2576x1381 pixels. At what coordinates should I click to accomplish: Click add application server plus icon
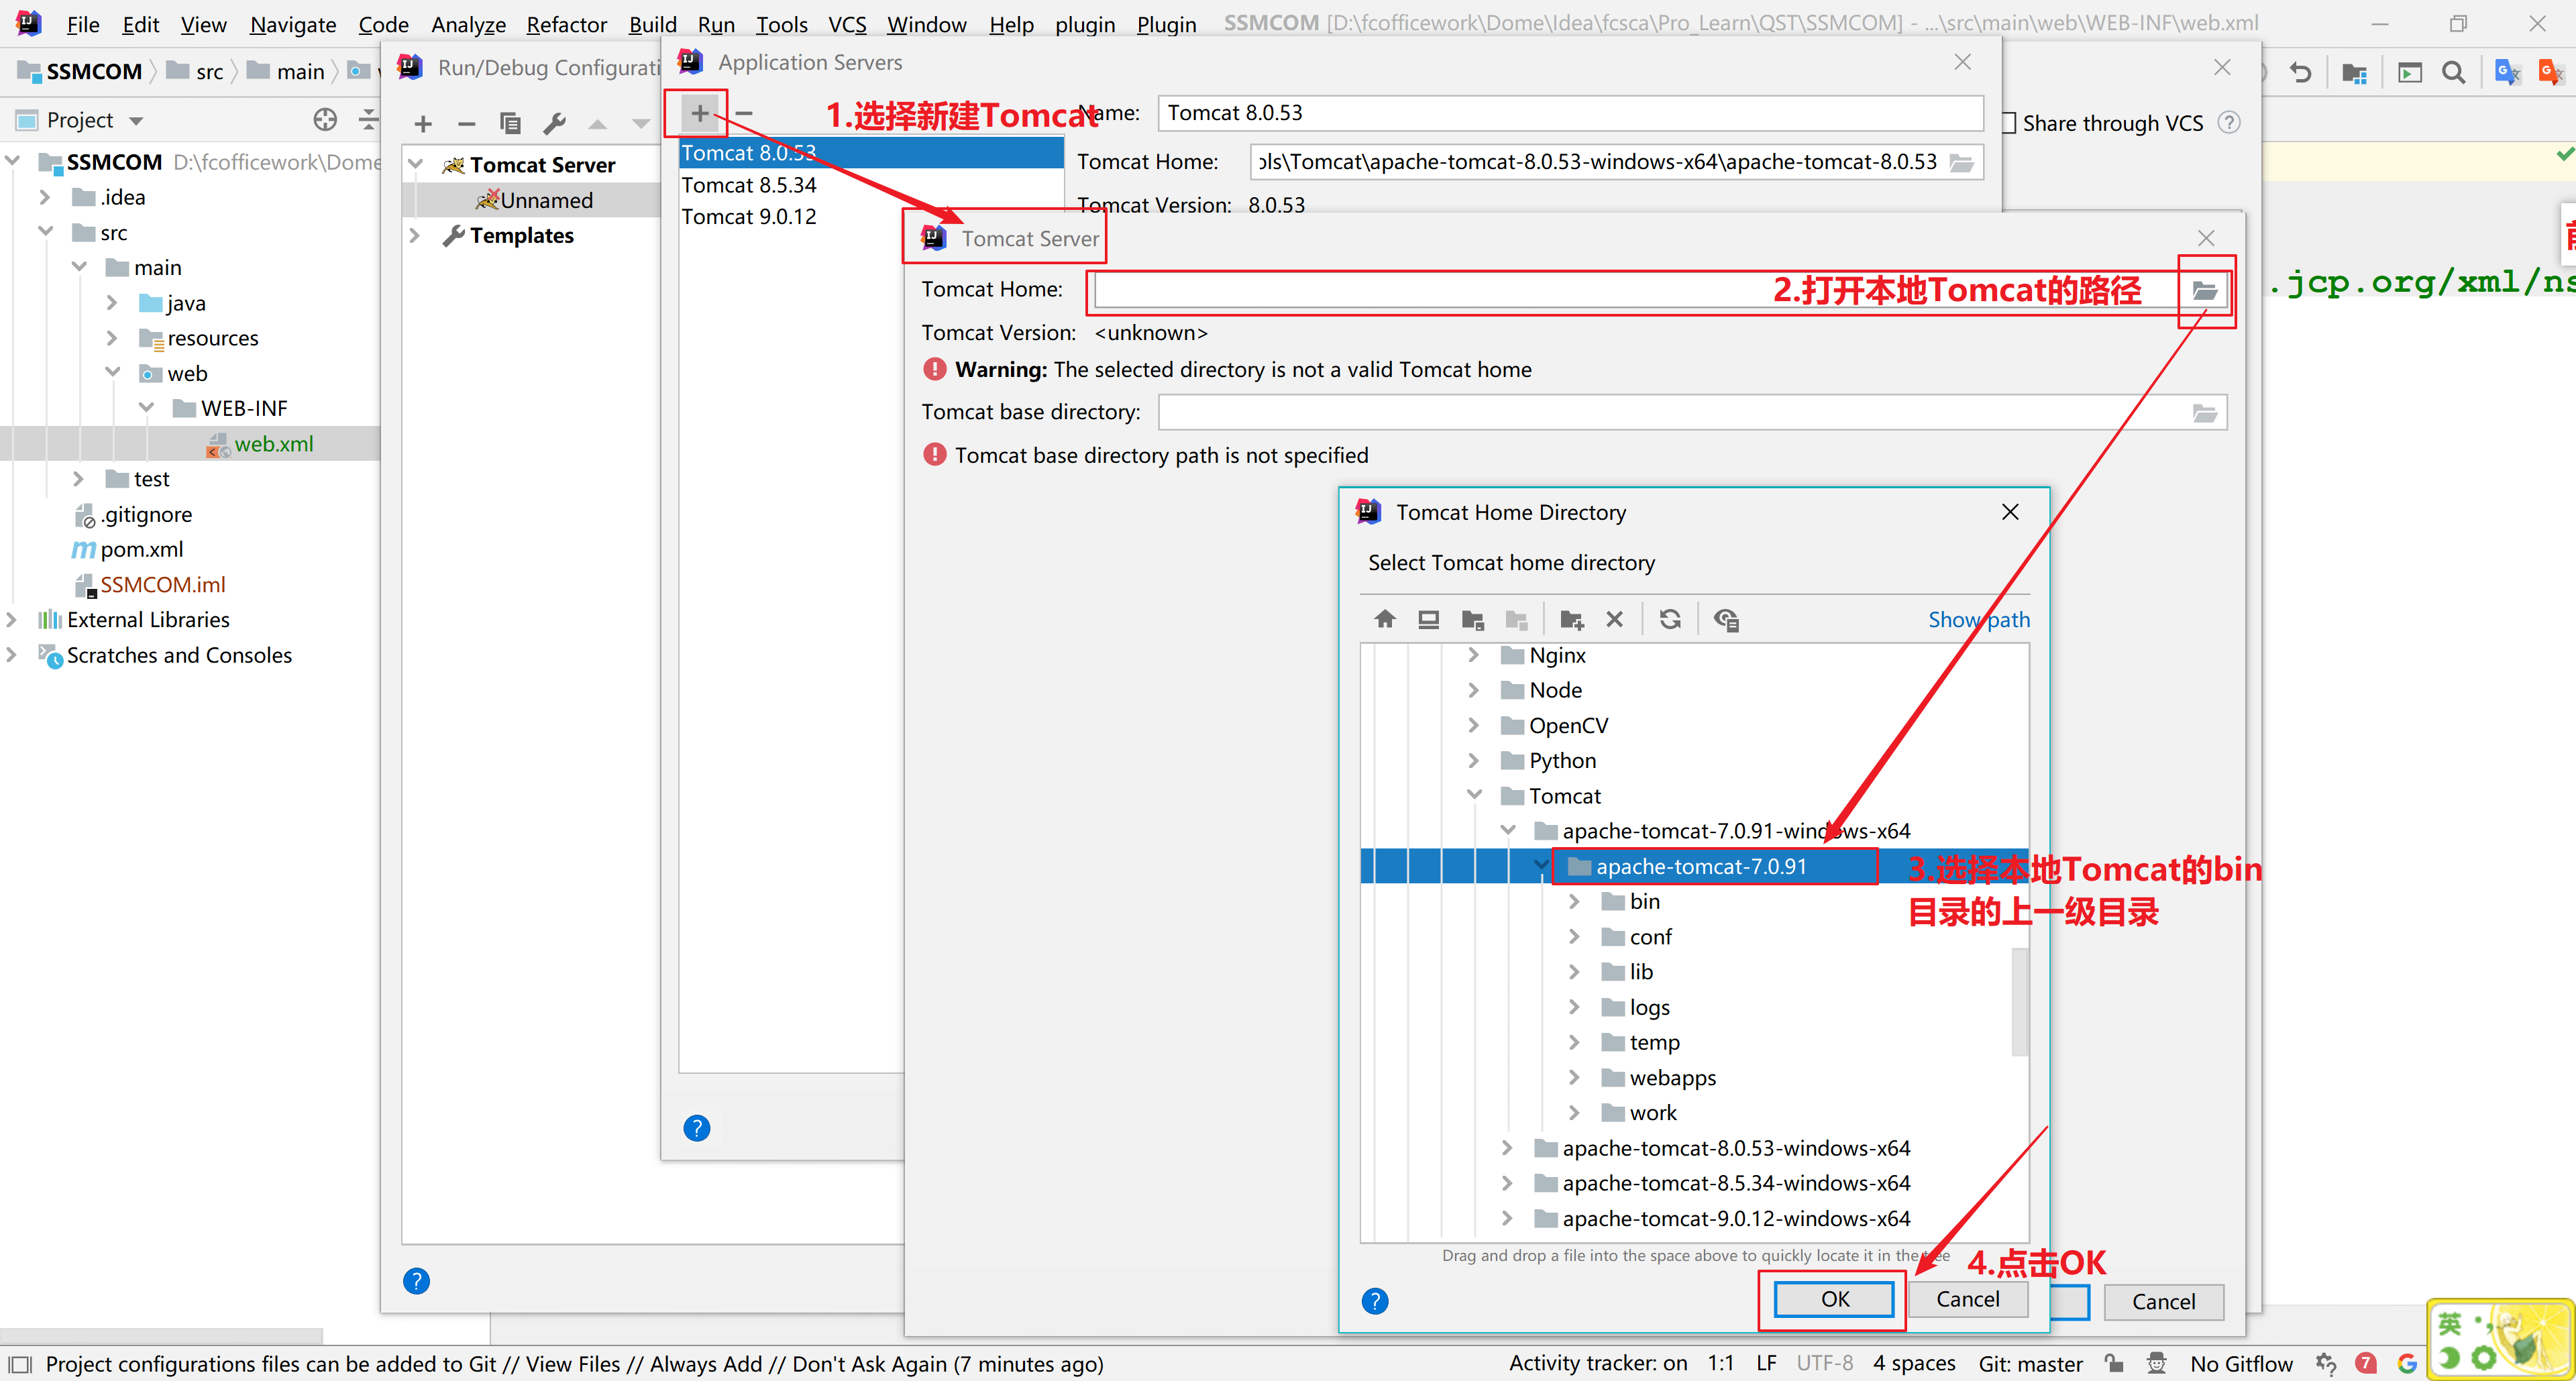[700, 114]
